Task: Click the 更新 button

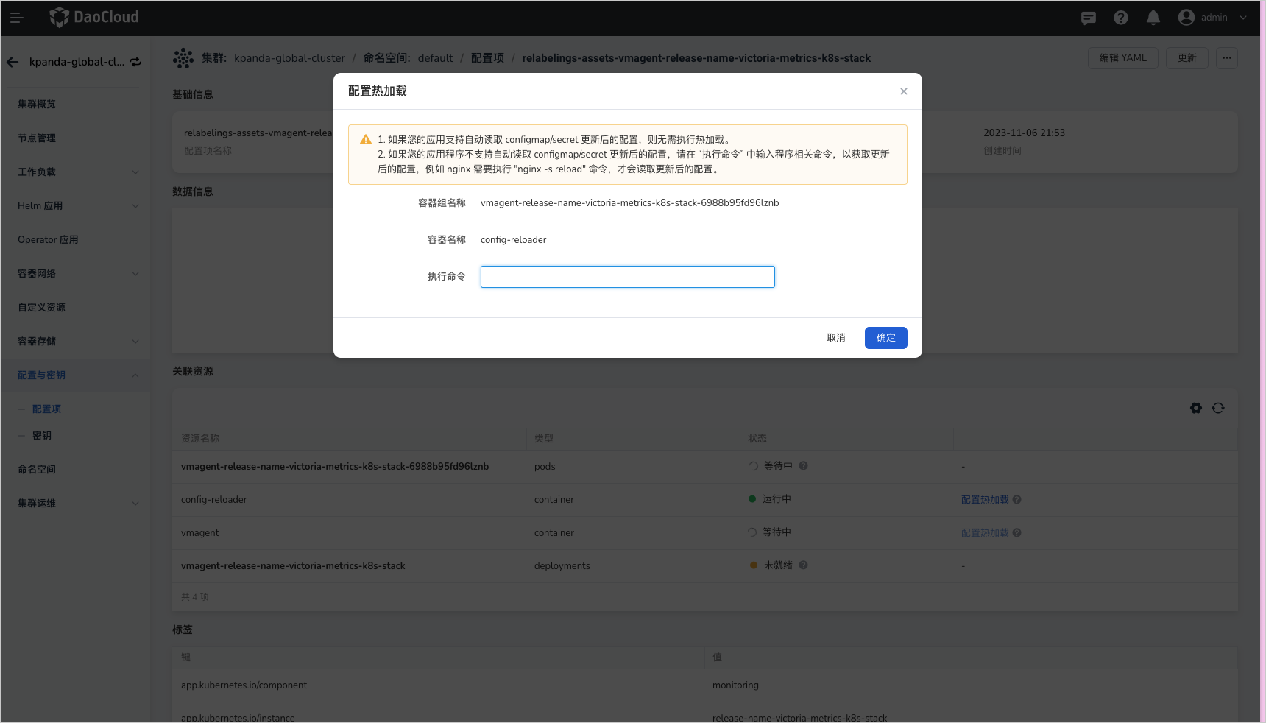Action: click(x=1187, y=58)
